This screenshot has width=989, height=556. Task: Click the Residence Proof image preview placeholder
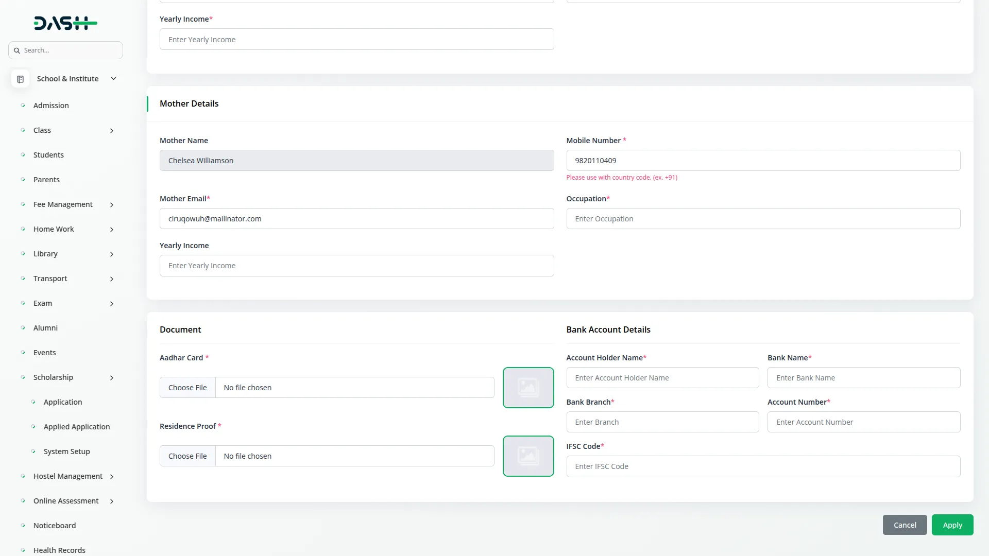tap(528, 456)
